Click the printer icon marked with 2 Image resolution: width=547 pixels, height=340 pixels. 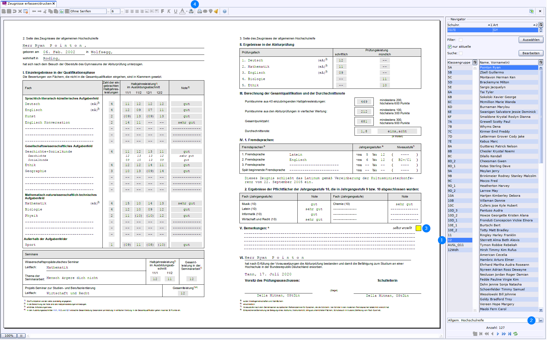(x=191, y=11)
